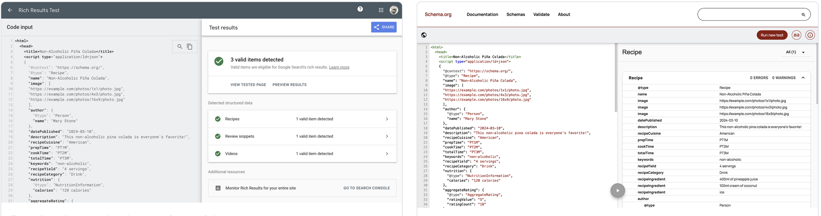Click the SHARE button in Test results
Viewport: 821px width, 216px height.
(x=384, y=27)
